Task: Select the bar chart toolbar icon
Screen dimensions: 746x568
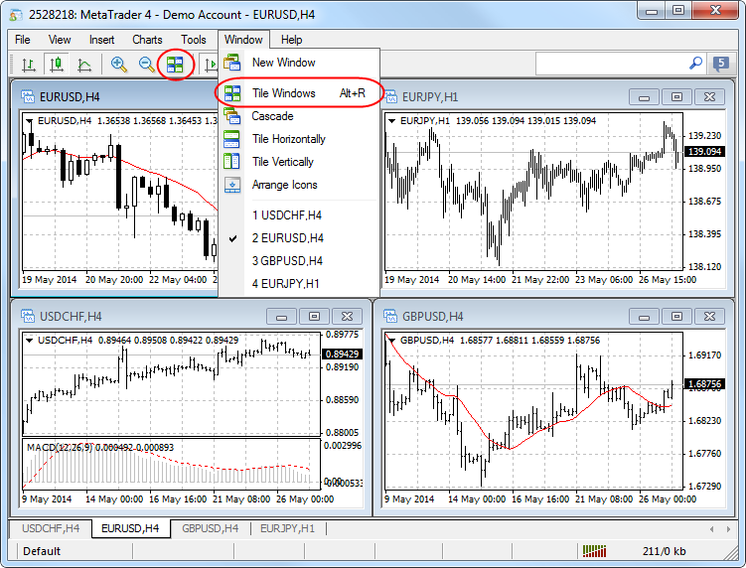Action: [x=29, y=65]
